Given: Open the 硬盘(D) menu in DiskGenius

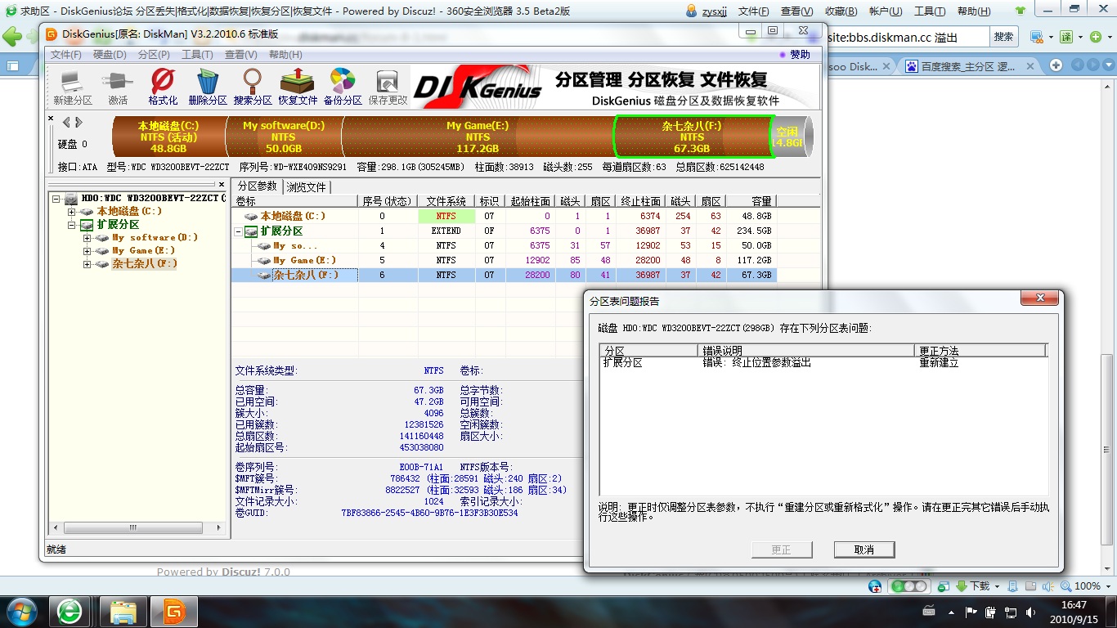Looking at the screenshot, I should pos(110,54).
